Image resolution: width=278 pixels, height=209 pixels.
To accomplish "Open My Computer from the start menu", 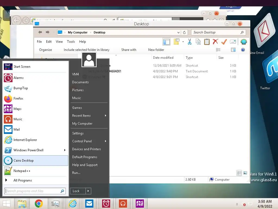I will click(x=82, y=124).
